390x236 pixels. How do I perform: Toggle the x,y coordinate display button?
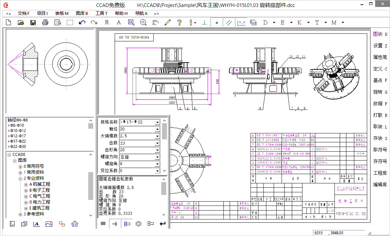tap(241, 23)
